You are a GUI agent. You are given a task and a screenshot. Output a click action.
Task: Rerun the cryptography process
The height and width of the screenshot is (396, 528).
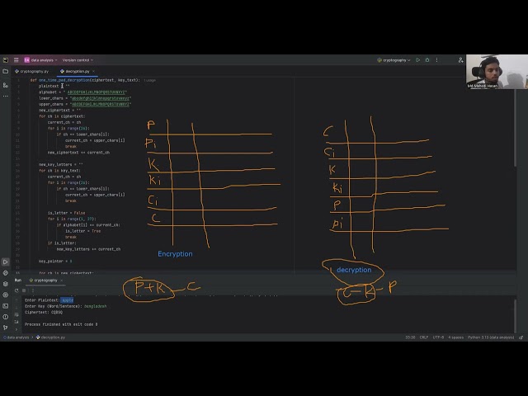[x=16, y=290]
